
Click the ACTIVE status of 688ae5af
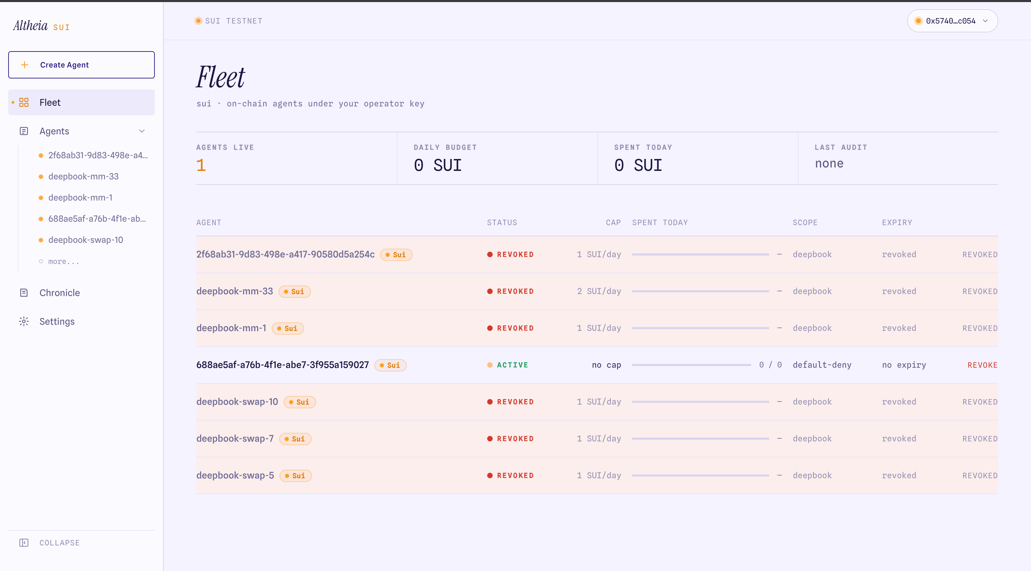tap(508, 365)
